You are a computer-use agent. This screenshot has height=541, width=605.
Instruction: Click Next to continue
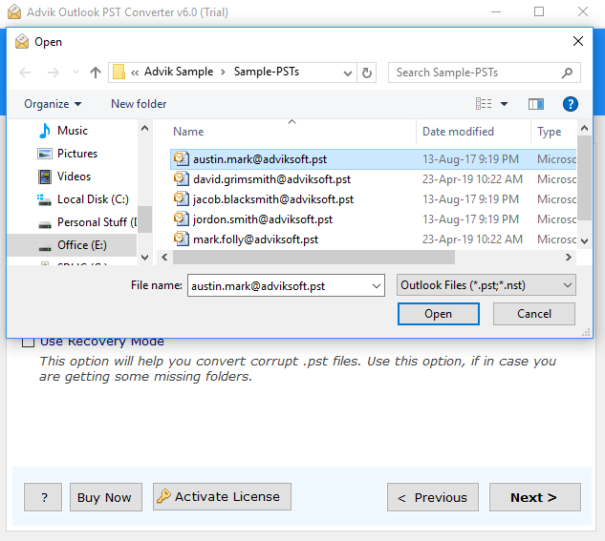pyautogui.click(x=535, y=497)
